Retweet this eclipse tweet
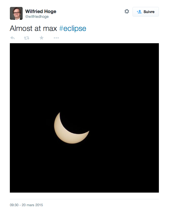This screenshot has width=169, height=215. pos(27,38)
